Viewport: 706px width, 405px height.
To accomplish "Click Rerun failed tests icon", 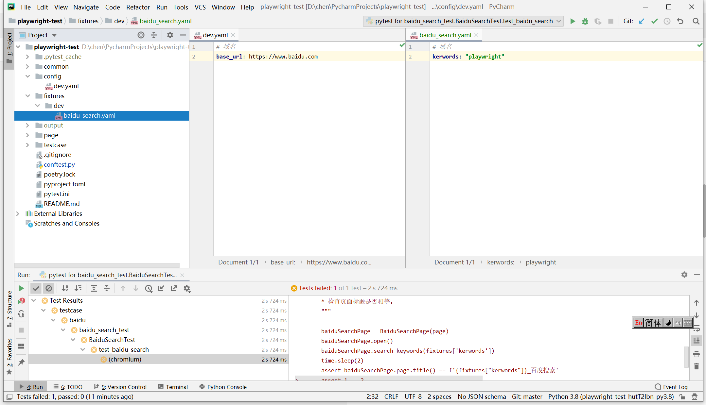I will 21,301.
